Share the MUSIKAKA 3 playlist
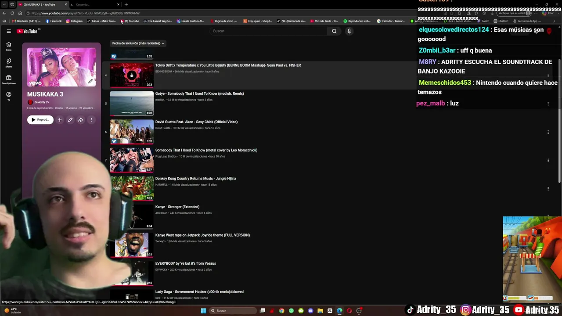 (81, 120)
